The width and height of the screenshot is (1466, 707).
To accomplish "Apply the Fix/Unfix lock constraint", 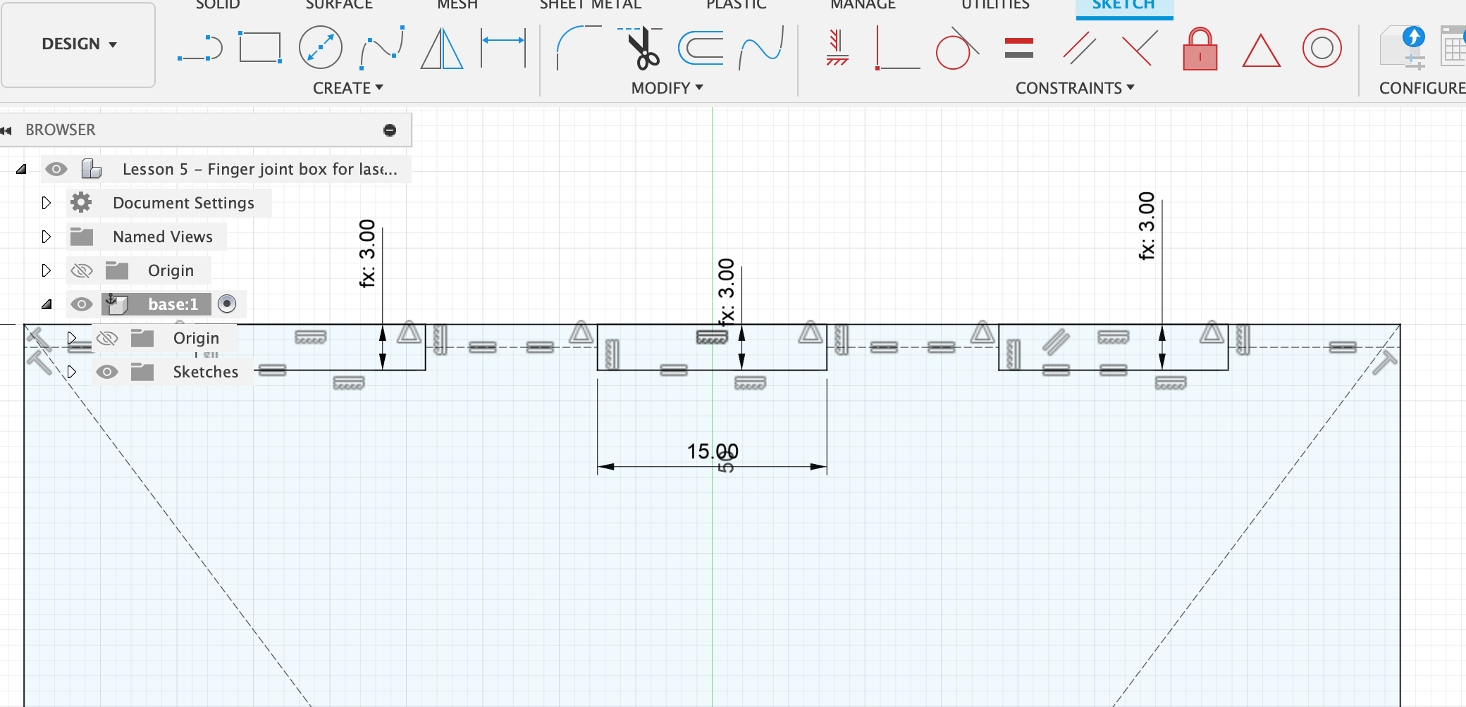I will point(1200,49).
